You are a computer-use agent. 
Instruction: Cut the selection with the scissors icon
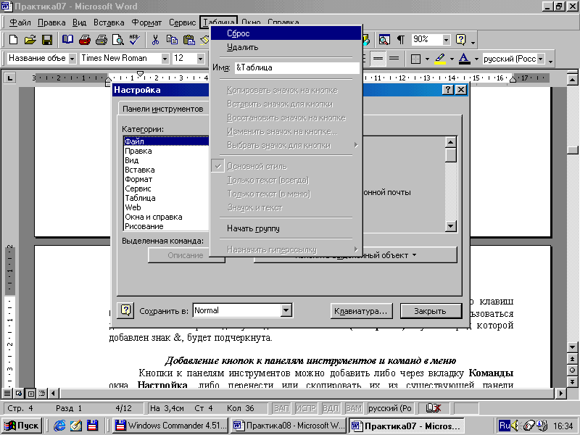(155, 40)
